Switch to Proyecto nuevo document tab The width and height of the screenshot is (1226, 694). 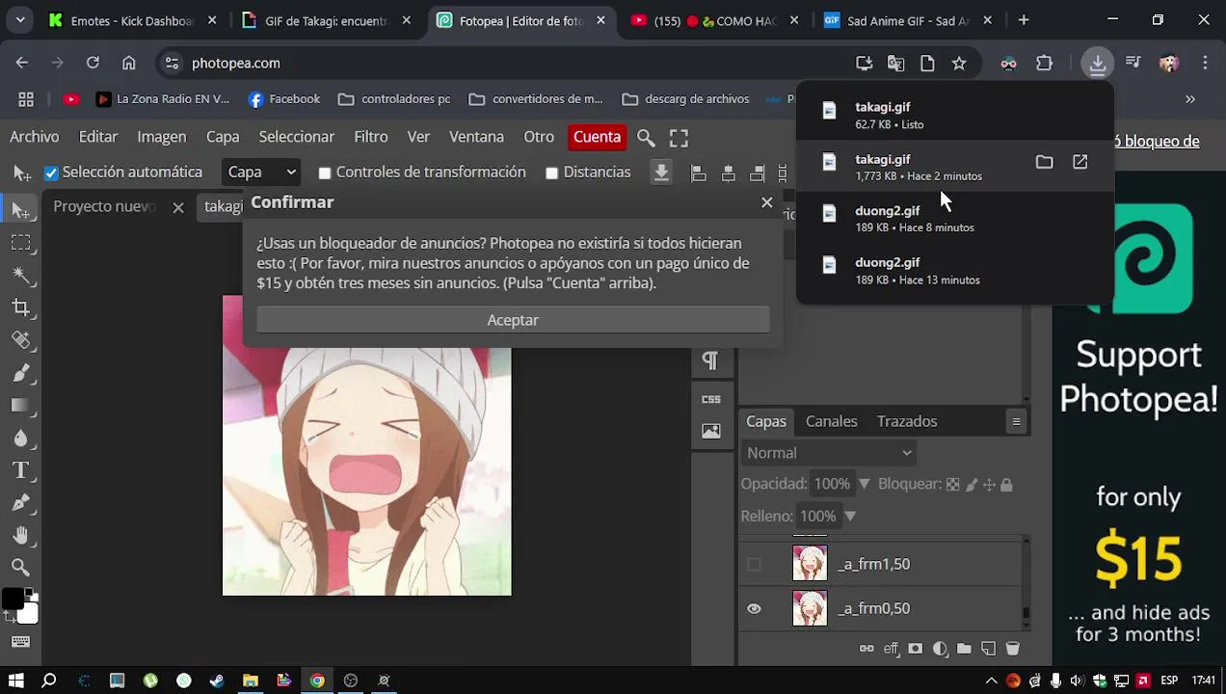pos(104,207)
